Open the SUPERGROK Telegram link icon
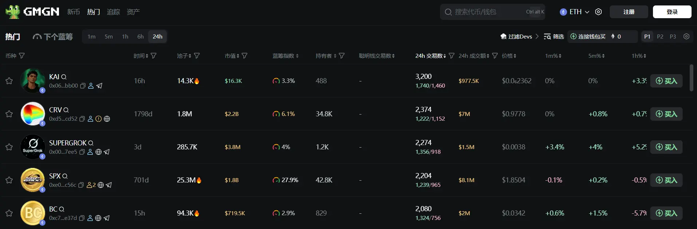 point(107,152)
